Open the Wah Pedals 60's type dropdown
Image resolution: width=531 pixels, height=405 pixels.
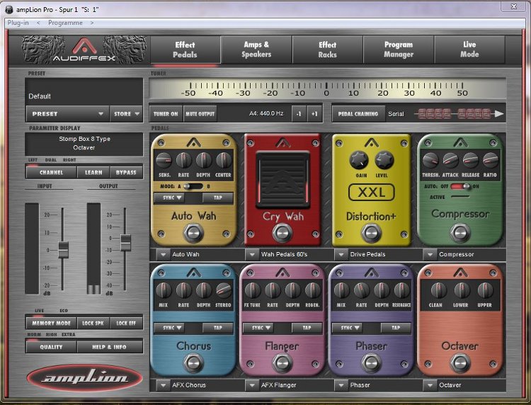(x=252, y=254)
